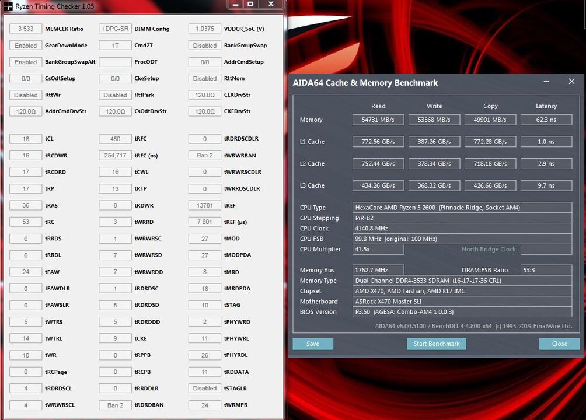The image size is (586, 420).
Task: Close the AIDA64 window with the X
Action: tap(571, 82)
